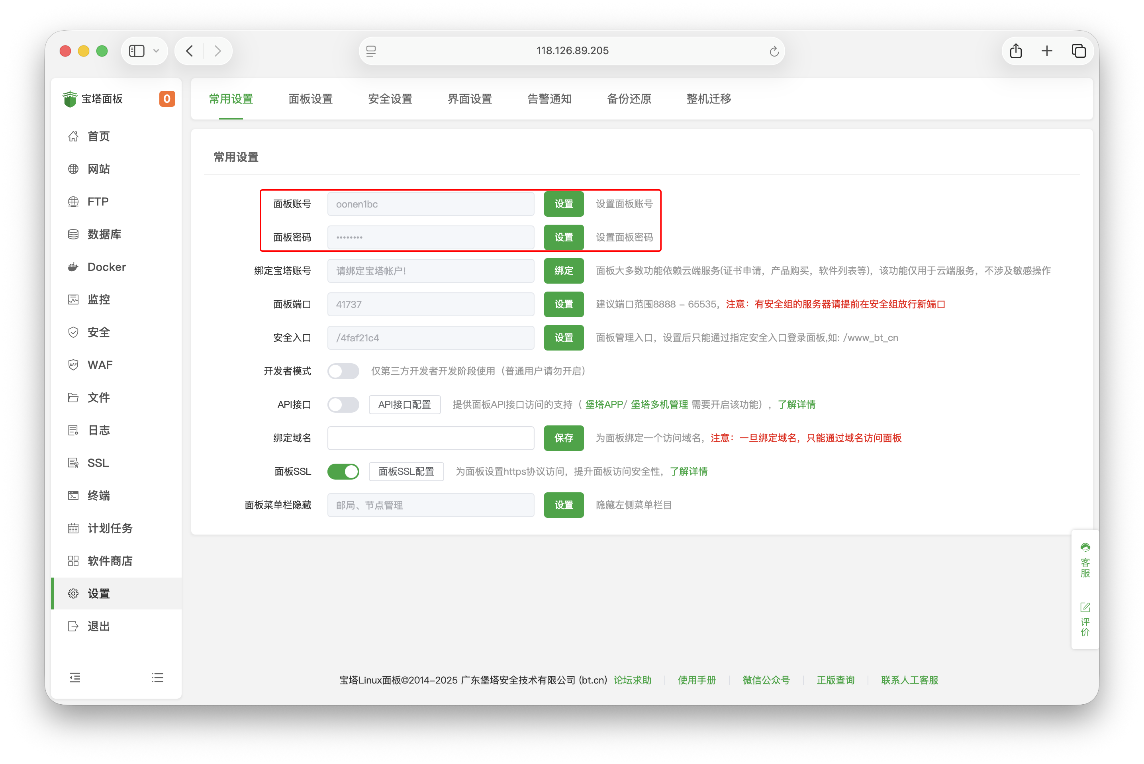The image size is (1144, 764).
Task: Open the 监控 monitoring panel
Action: [98, 299]
